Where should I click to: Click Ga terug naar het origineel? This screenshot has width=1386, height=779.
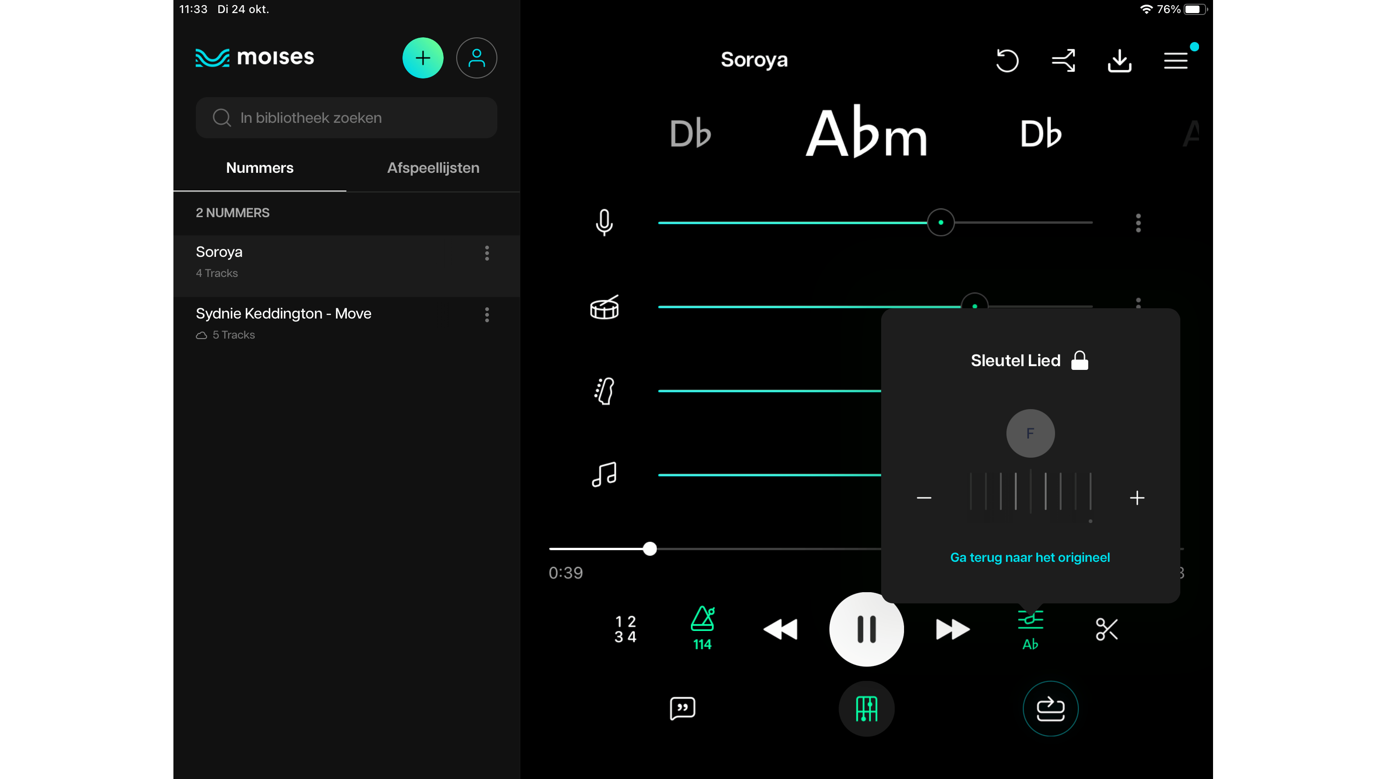(1030, 558)
